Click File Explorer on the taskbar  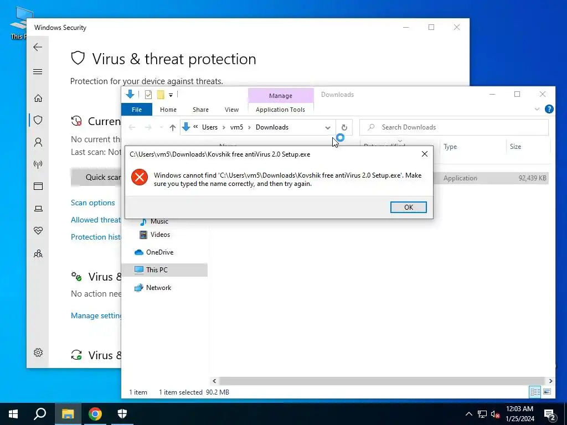pos(68,414)
